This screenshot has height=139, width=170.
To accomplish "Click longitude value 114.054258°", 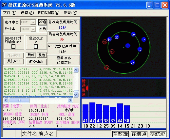I will pyautogui.click(x=13, y=118).
